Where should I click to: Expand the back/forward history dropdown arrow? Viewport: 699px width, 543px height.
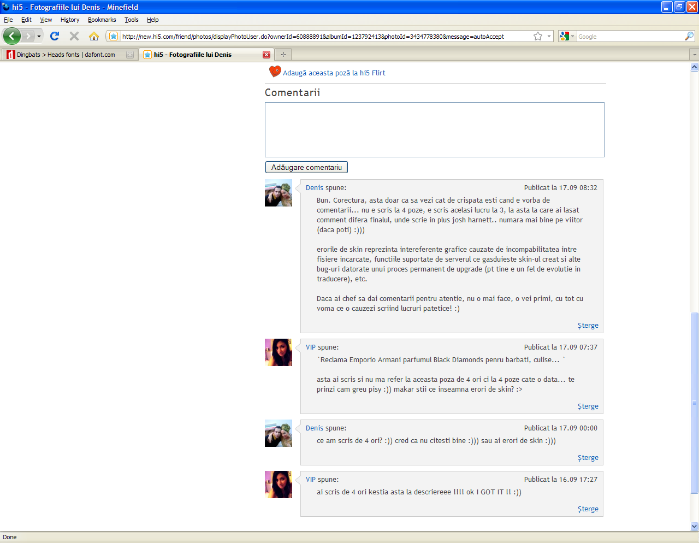point(39,37)
